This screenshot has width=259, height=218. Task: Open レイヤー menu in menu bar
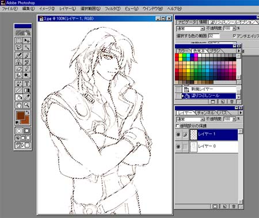click(67, 9)
